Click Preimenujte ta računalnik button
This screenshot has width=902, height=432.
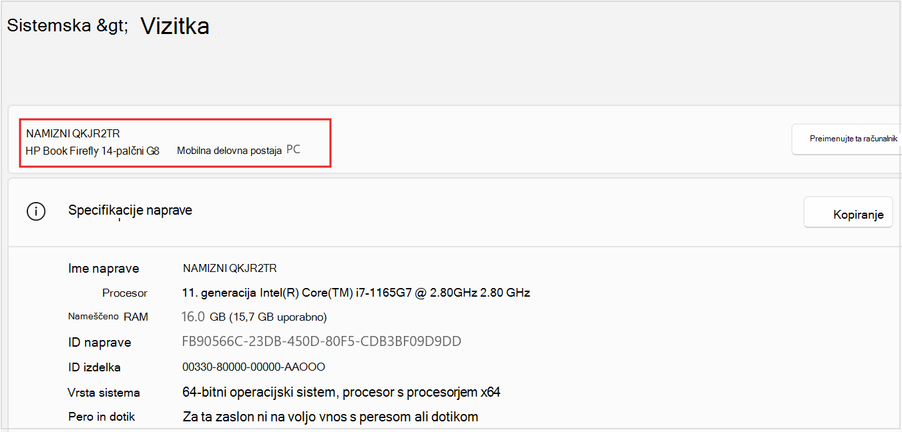pyautogui.click(x=847, y=139)
